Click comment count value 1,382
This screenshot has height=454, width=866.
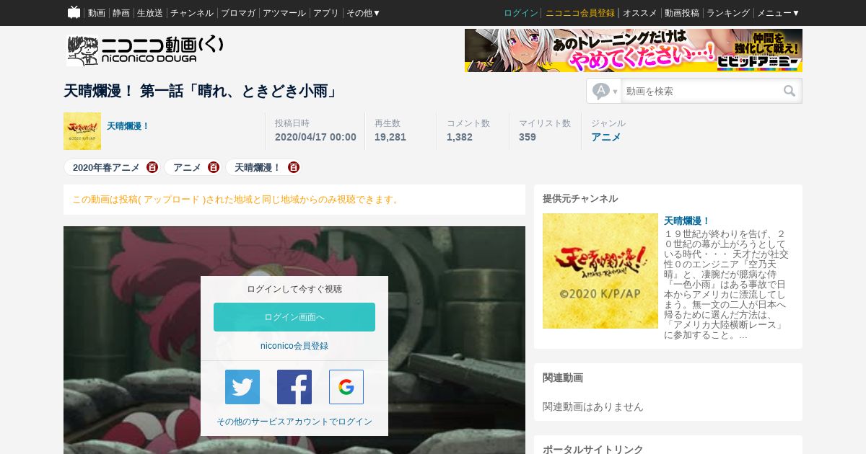tap(460, 137)
